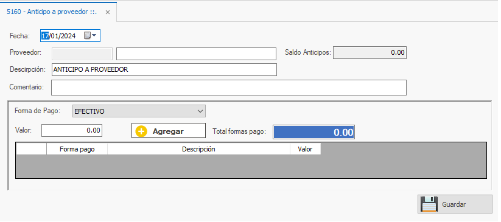The height and width of the screenshot is (222, 501).
Task: Click the Valor grid column header
Action: click(x=306, y=149)
